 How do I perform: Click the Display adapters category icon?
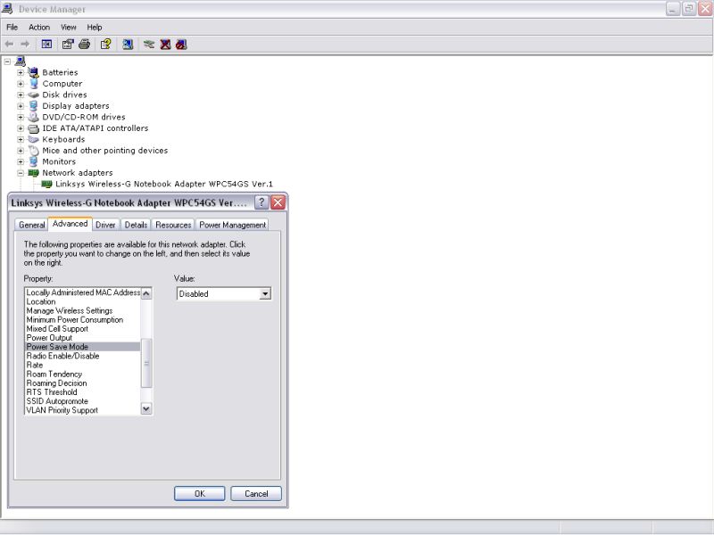(x=33, y=105)
